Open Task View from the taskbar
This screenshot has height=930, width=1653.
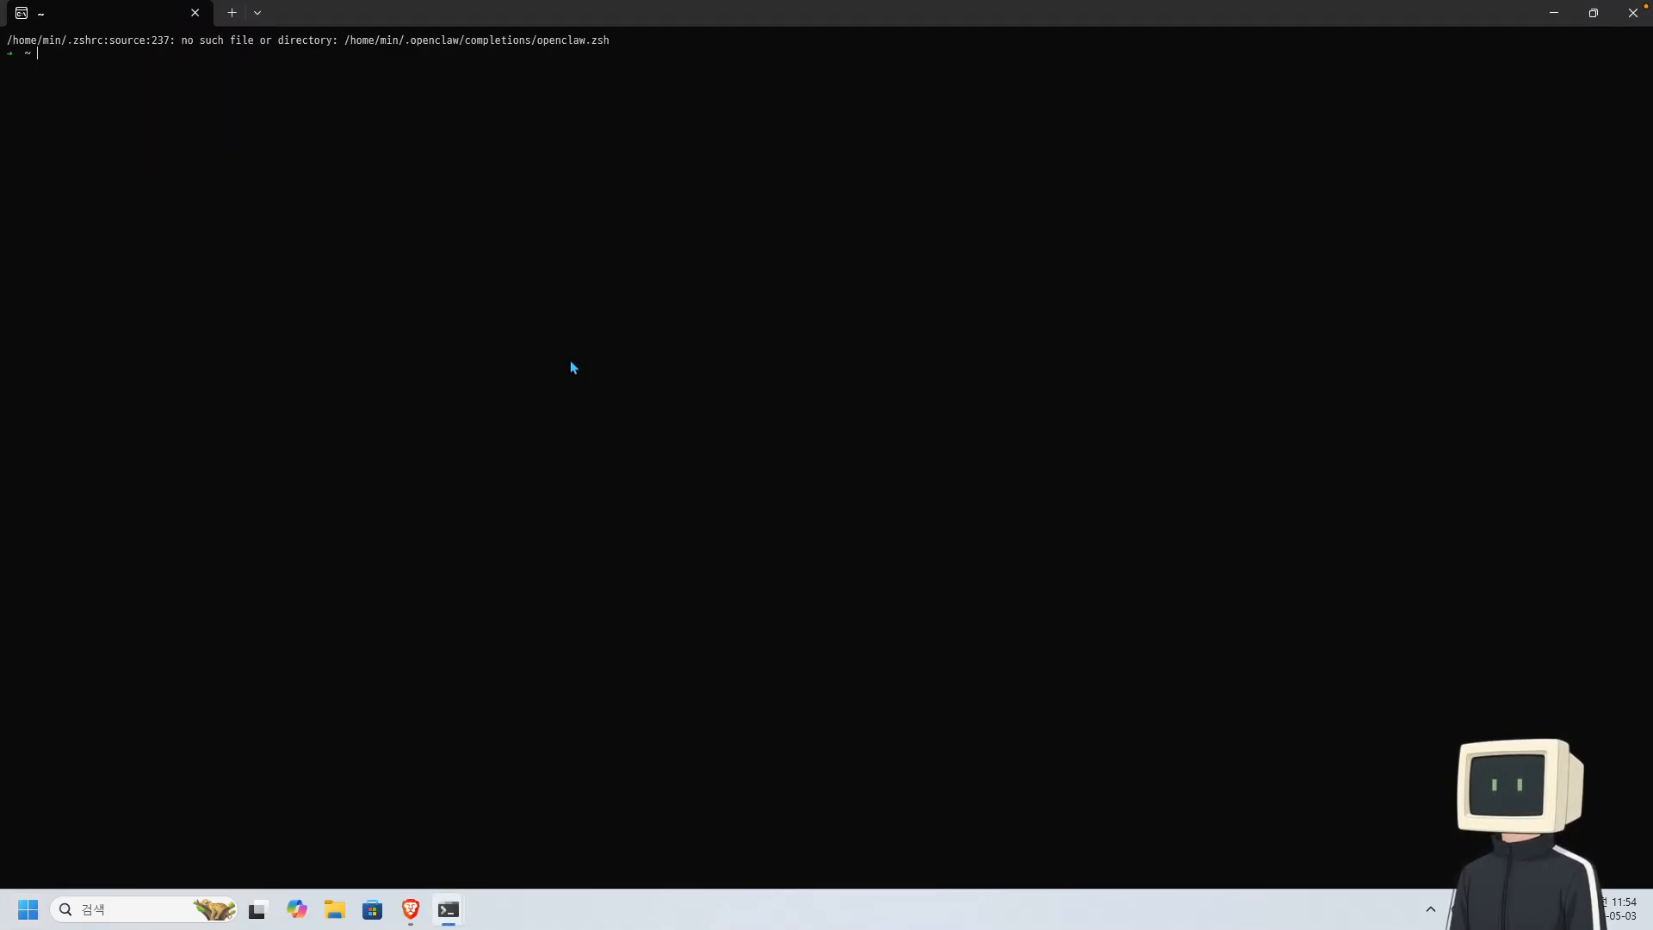[x=257, y=909]
